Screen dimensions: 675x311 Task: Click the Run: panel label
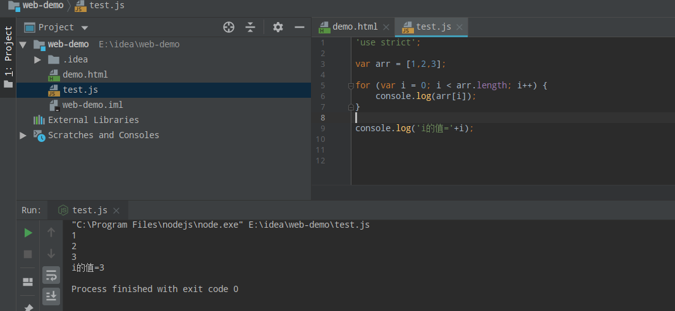pos(32,210)
